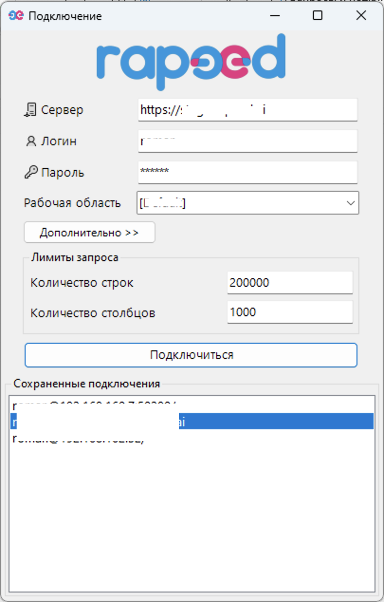384x602 pixels.
Task: Click the Подключиться button
Action: [x=191, y=355]
